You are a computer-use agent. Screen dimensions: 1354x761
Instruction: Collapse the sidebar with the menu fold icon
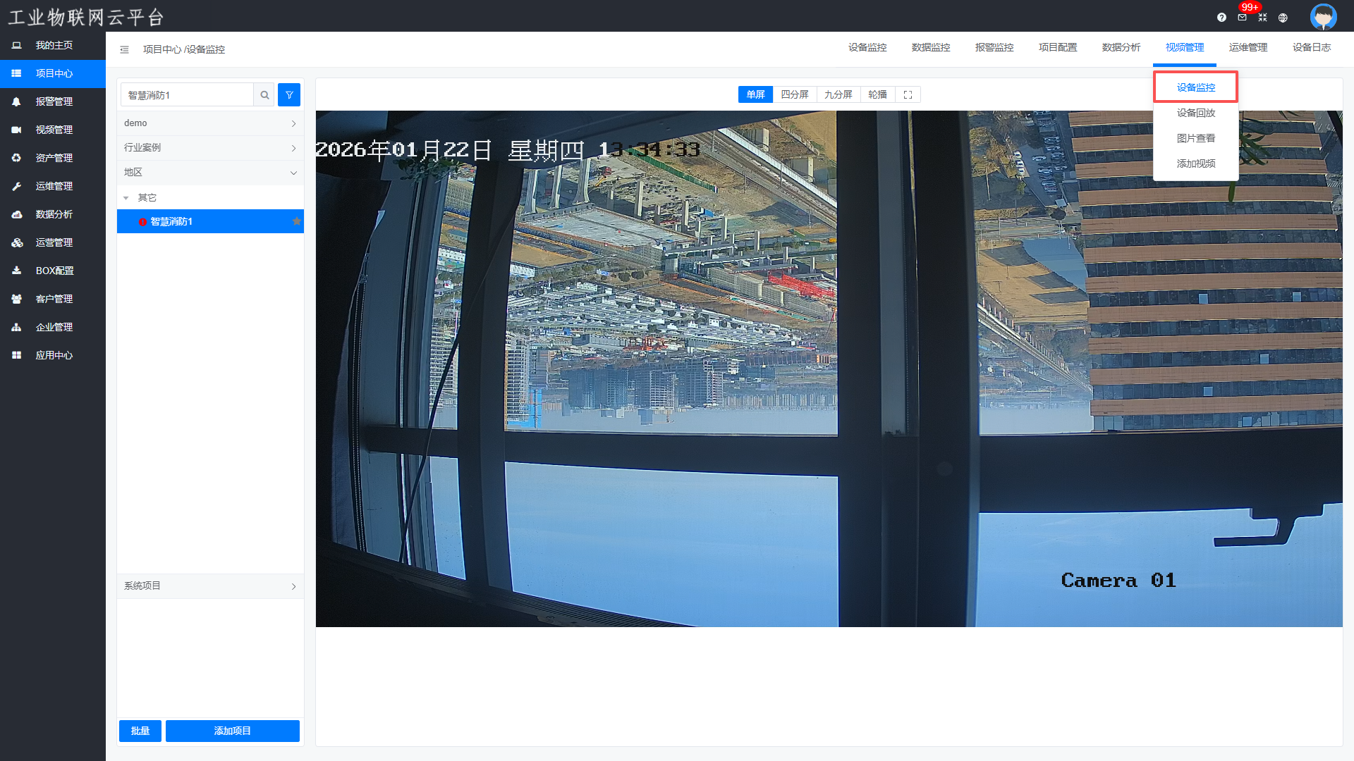click(124, 49)
